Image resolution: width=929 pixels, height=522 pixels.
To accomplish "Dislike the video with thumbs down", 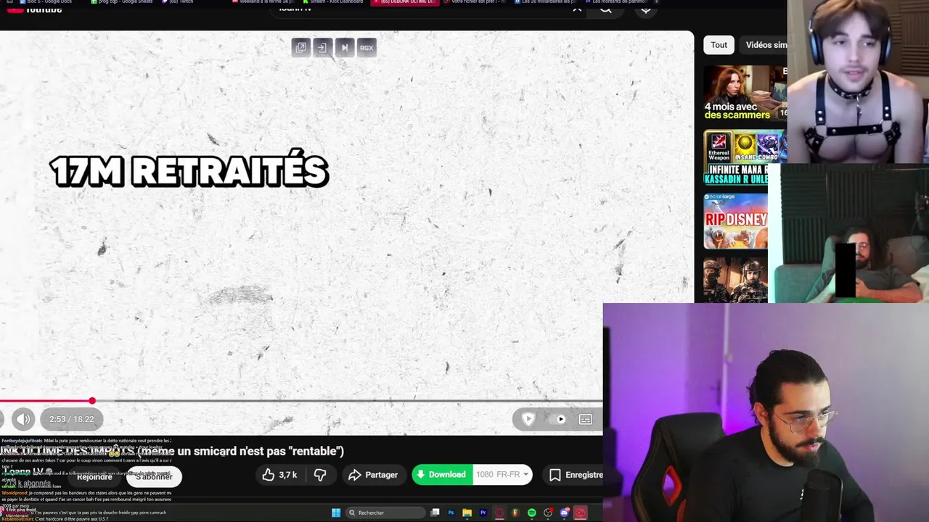I will [320, 475].
